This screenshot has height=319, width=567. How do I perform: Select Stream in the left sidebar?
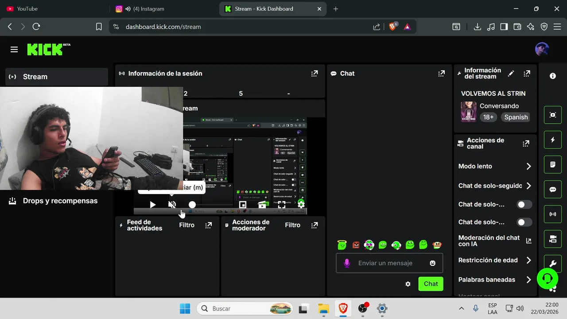click(x=57, y=77)
